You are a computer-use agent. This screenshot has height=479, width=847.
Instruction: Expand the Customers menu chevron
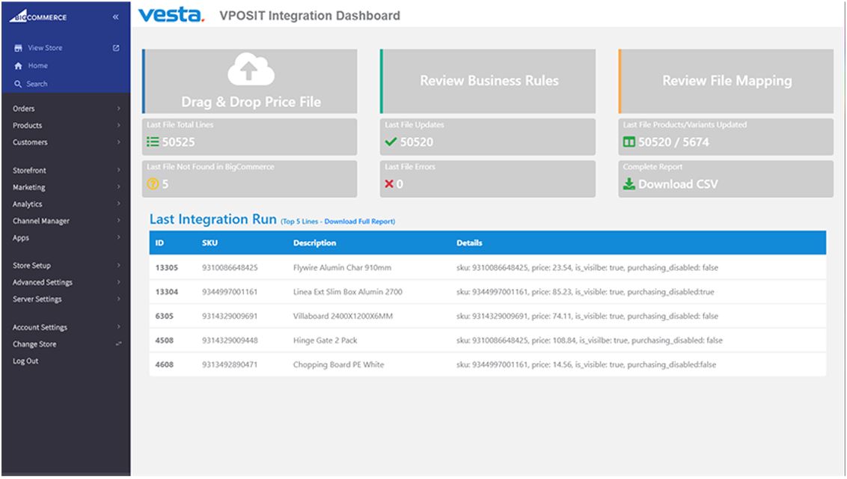[118, 142]
